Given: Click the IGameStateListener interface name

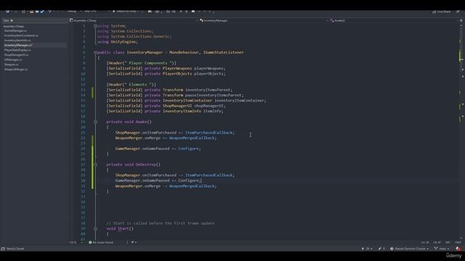Looking at the screenshot, I should tap(223, 52).
